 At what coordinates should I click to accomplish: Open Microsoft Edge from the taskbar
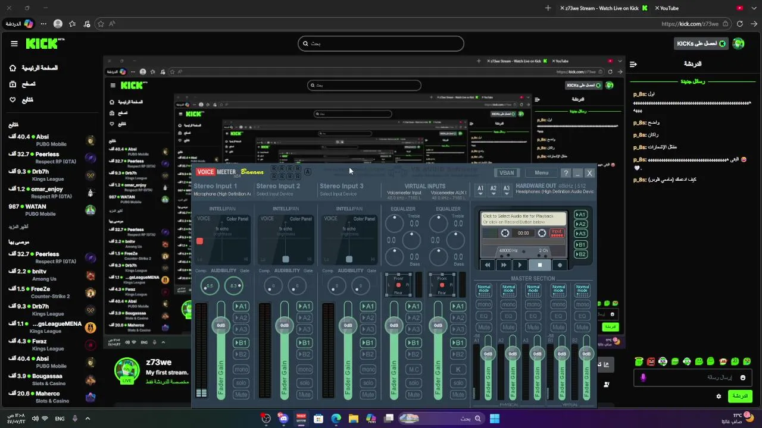[x=336, y=418]
